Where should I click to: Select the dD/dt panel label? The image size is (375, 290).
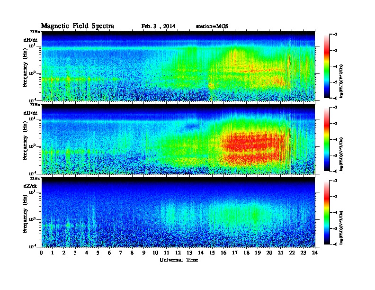(30, 113)
